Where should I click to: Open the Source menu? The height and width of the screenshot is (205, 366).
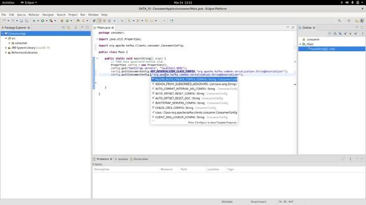point(21,15)
